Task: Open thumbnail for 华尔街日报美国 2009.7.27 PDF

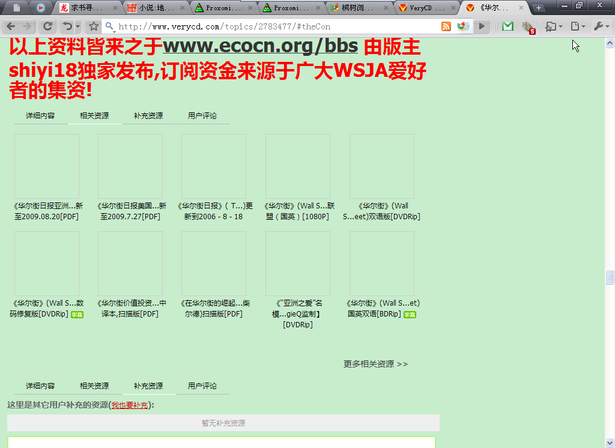Action: (130, 166)
